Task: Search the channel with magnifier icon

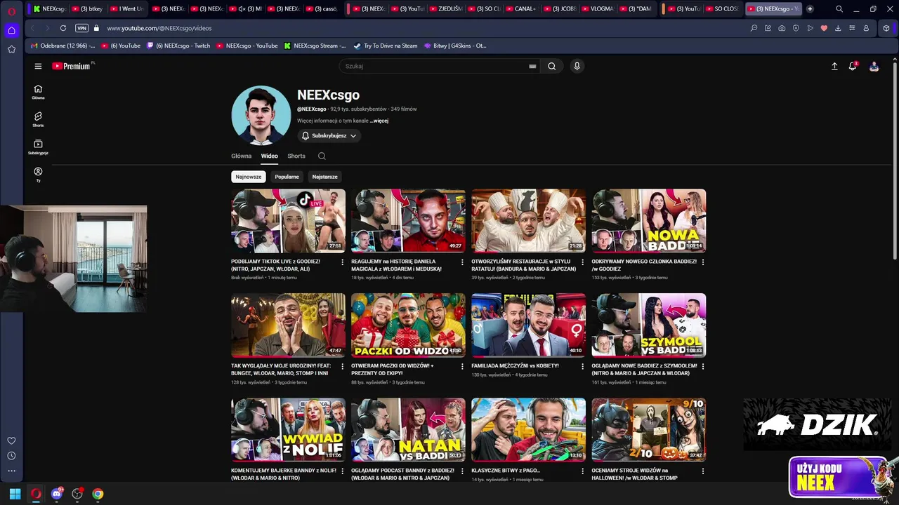Action: (x=322, y=156)
